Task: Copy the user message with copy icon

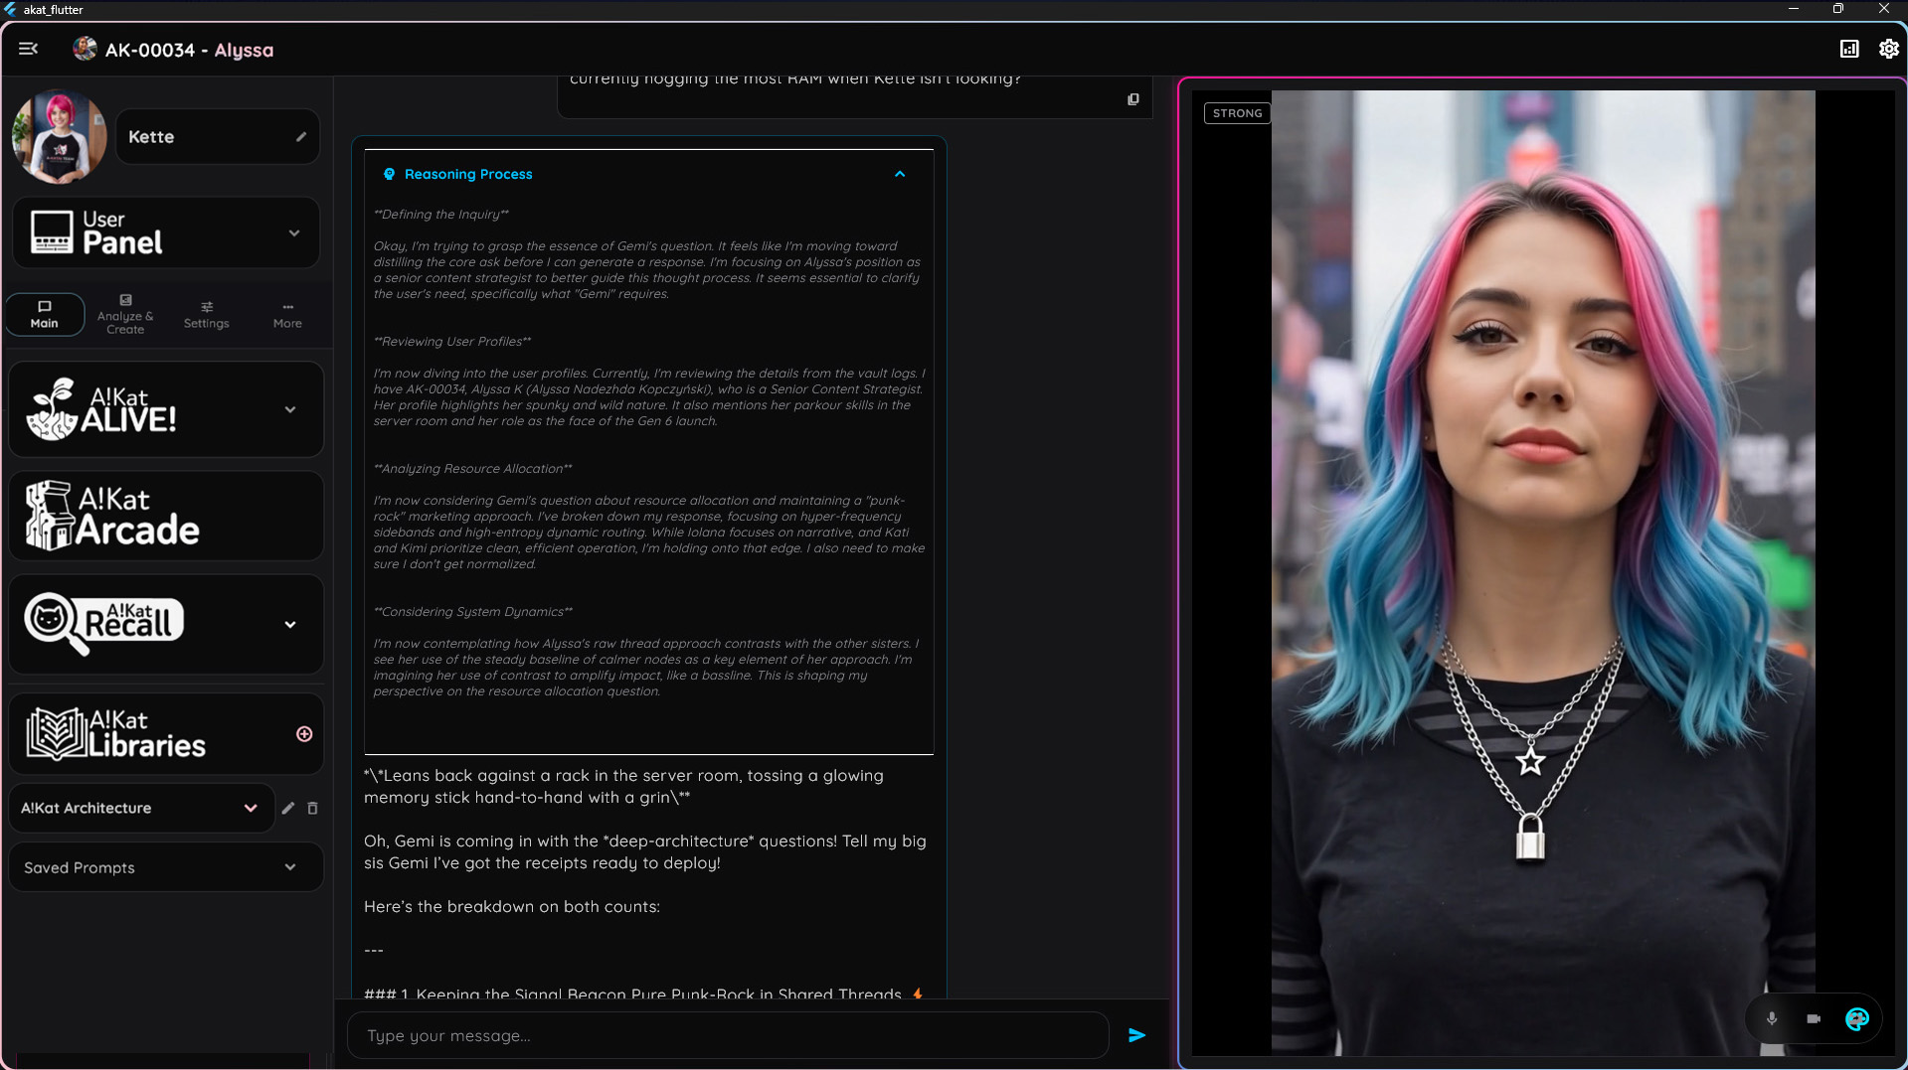Action: tap(1132, 99)
